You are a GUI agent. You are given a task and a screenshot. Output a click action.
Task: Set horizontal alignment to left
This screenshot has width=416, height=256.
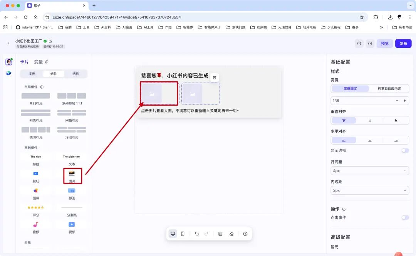coord(344,140)
